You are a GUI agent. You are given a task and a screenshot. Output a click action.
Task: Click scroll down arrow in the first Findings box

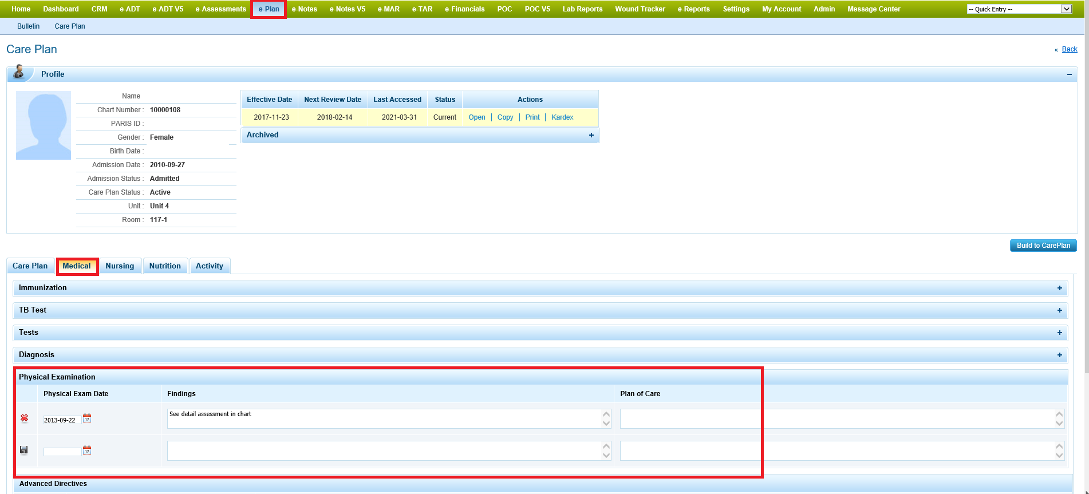tap(606, 424)
